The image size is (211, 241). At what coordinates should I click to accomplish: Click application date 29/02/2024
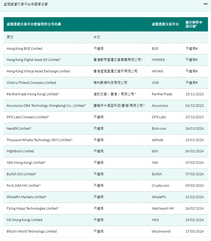click(x=194, y=220)
